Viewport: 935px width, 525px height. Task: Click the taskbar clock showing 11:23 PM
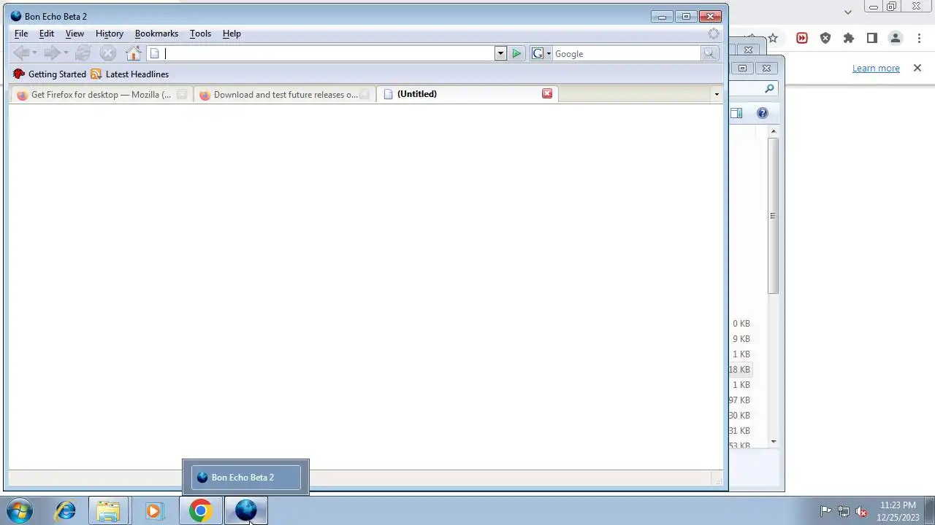tap(898, 511)
